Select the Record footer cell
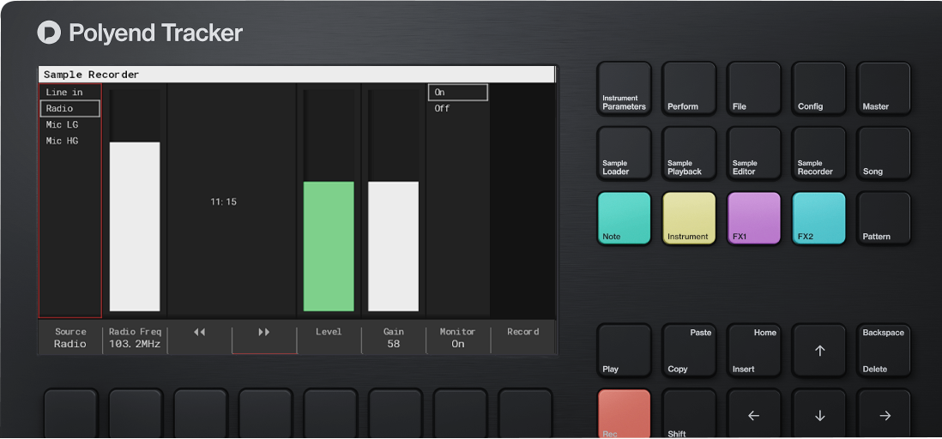 point(522,338)
